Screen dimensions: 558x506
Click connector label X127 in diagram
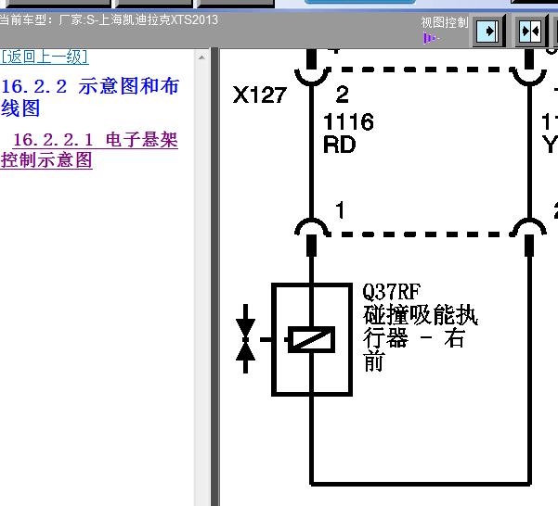tap(259, 95)
